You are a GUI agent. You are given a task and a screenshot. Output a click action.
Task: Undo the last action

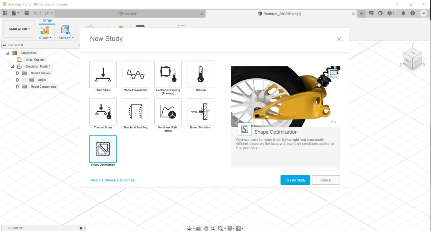click(36, 13)
